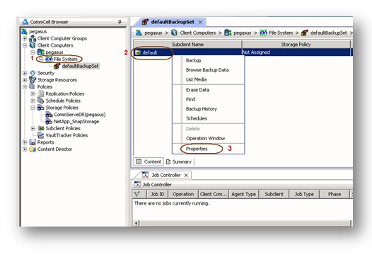Click the Client Computers tree icon
The image size is (372, 257).
(x=33, y=45)
